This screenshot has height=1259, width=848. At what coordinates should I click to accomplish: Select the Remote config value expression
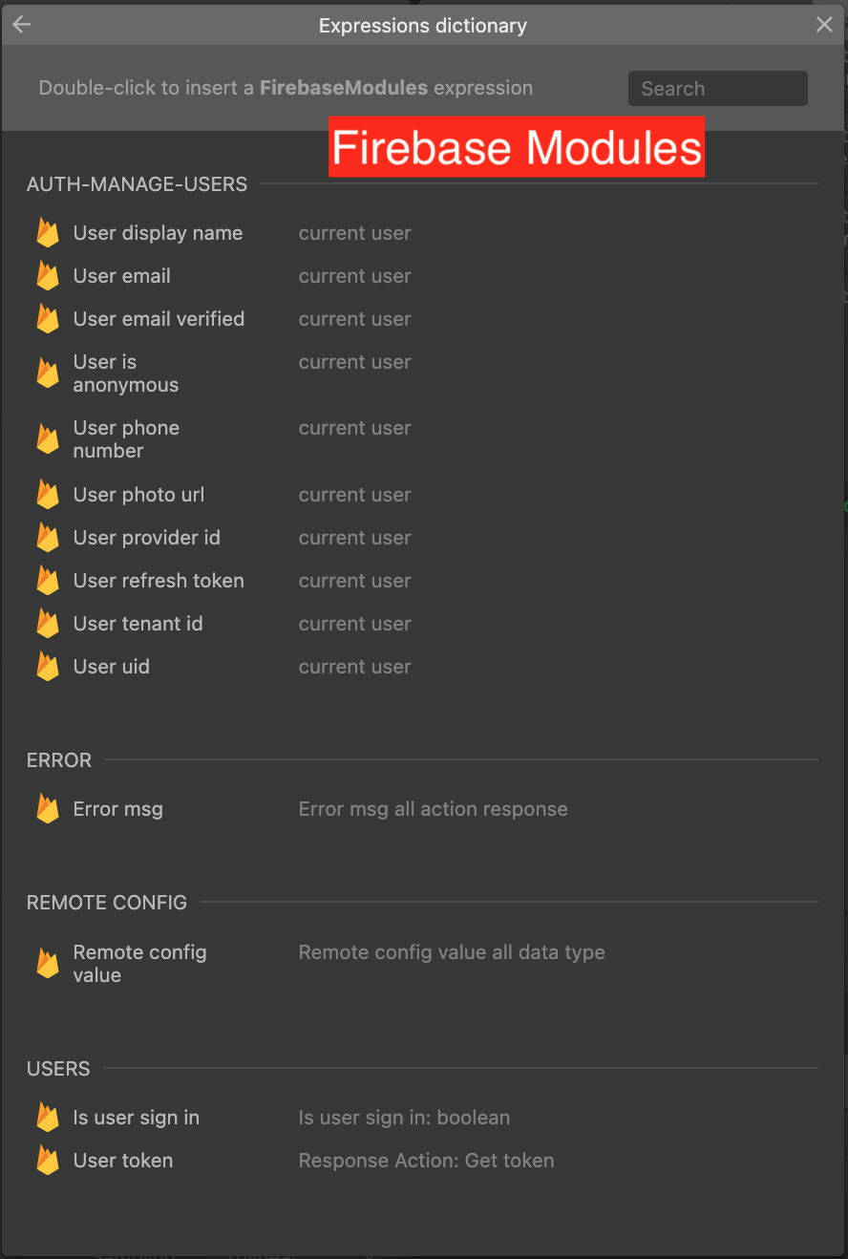coord(139,964)
